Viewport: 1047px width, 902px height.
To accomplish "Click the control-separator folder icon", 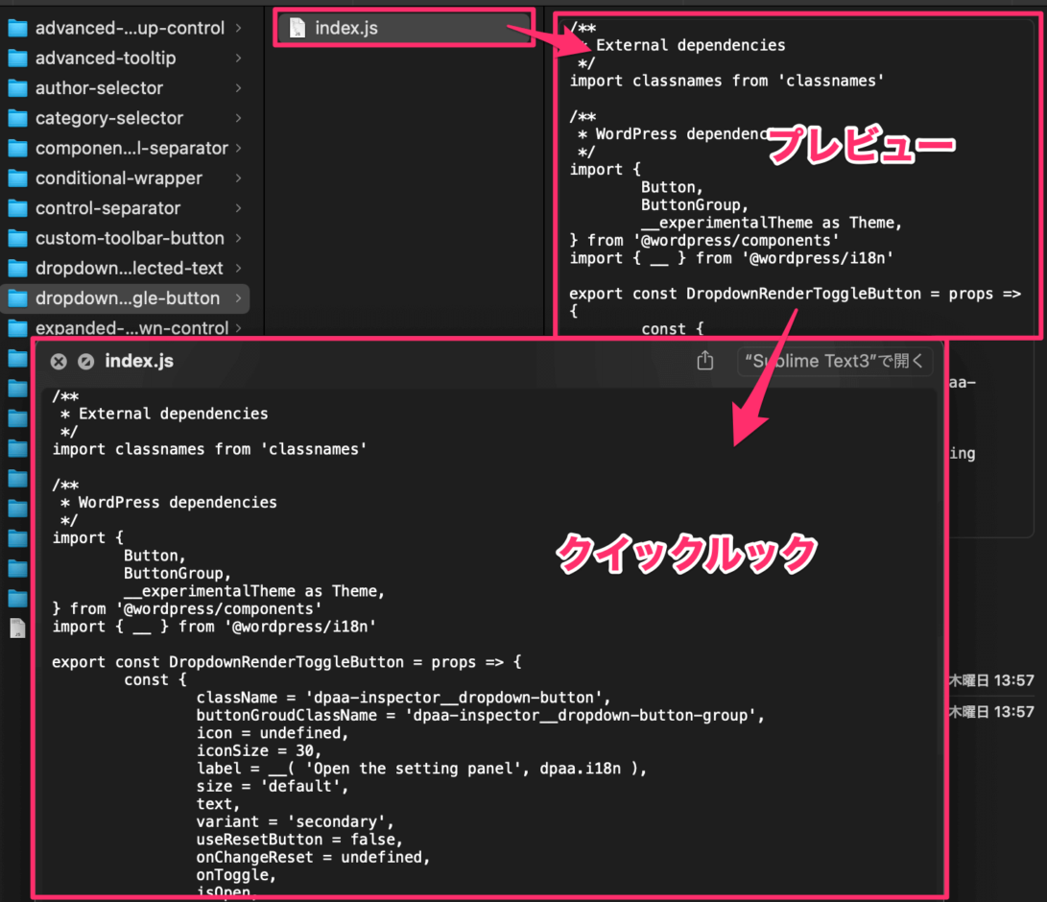I will pyautogui.click(x=15, y=207).
